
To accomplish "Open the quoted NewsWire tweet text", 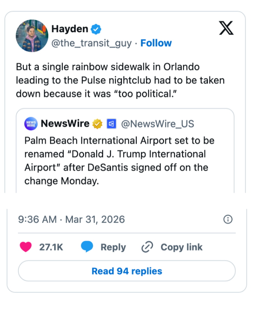I will coord(119,161).
